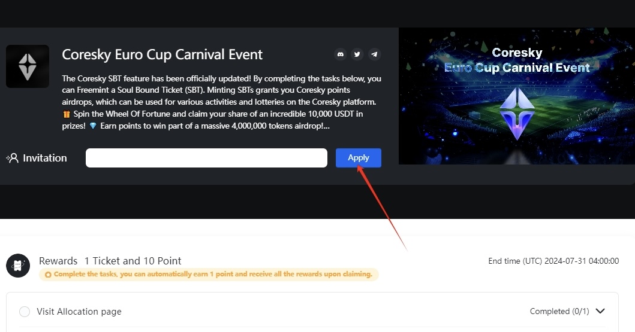Click the Invitation label text
The width and height of the screenshot is (635, 332).
pos(45,158)
